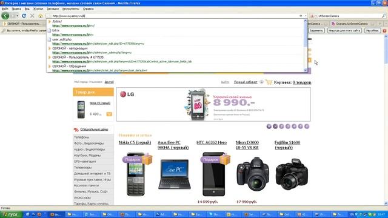
Task: Click the выйти logout link
Action: click(x=225, y=82)
